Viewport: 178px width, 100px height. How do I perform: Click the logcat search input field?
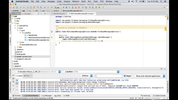[x=109, y=76]
